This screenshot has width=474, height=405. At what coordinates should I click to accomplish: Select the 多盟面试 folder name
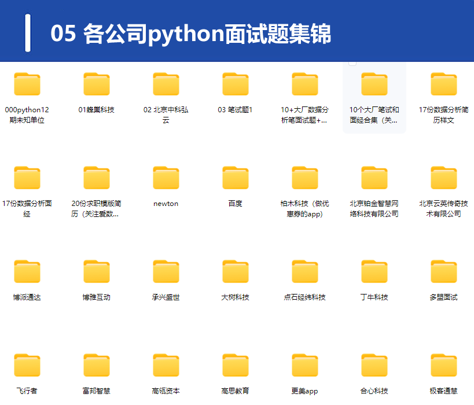pyautogui.click(x=444, y=297)
